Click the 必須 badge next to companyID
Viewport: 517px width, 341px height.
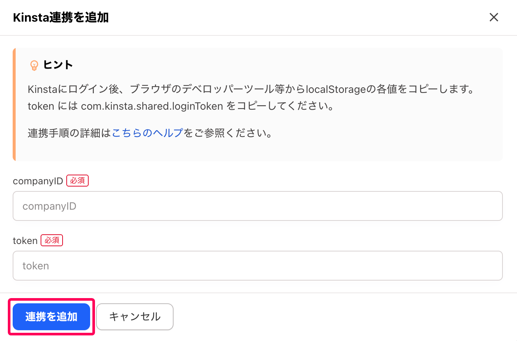[77, 181]
